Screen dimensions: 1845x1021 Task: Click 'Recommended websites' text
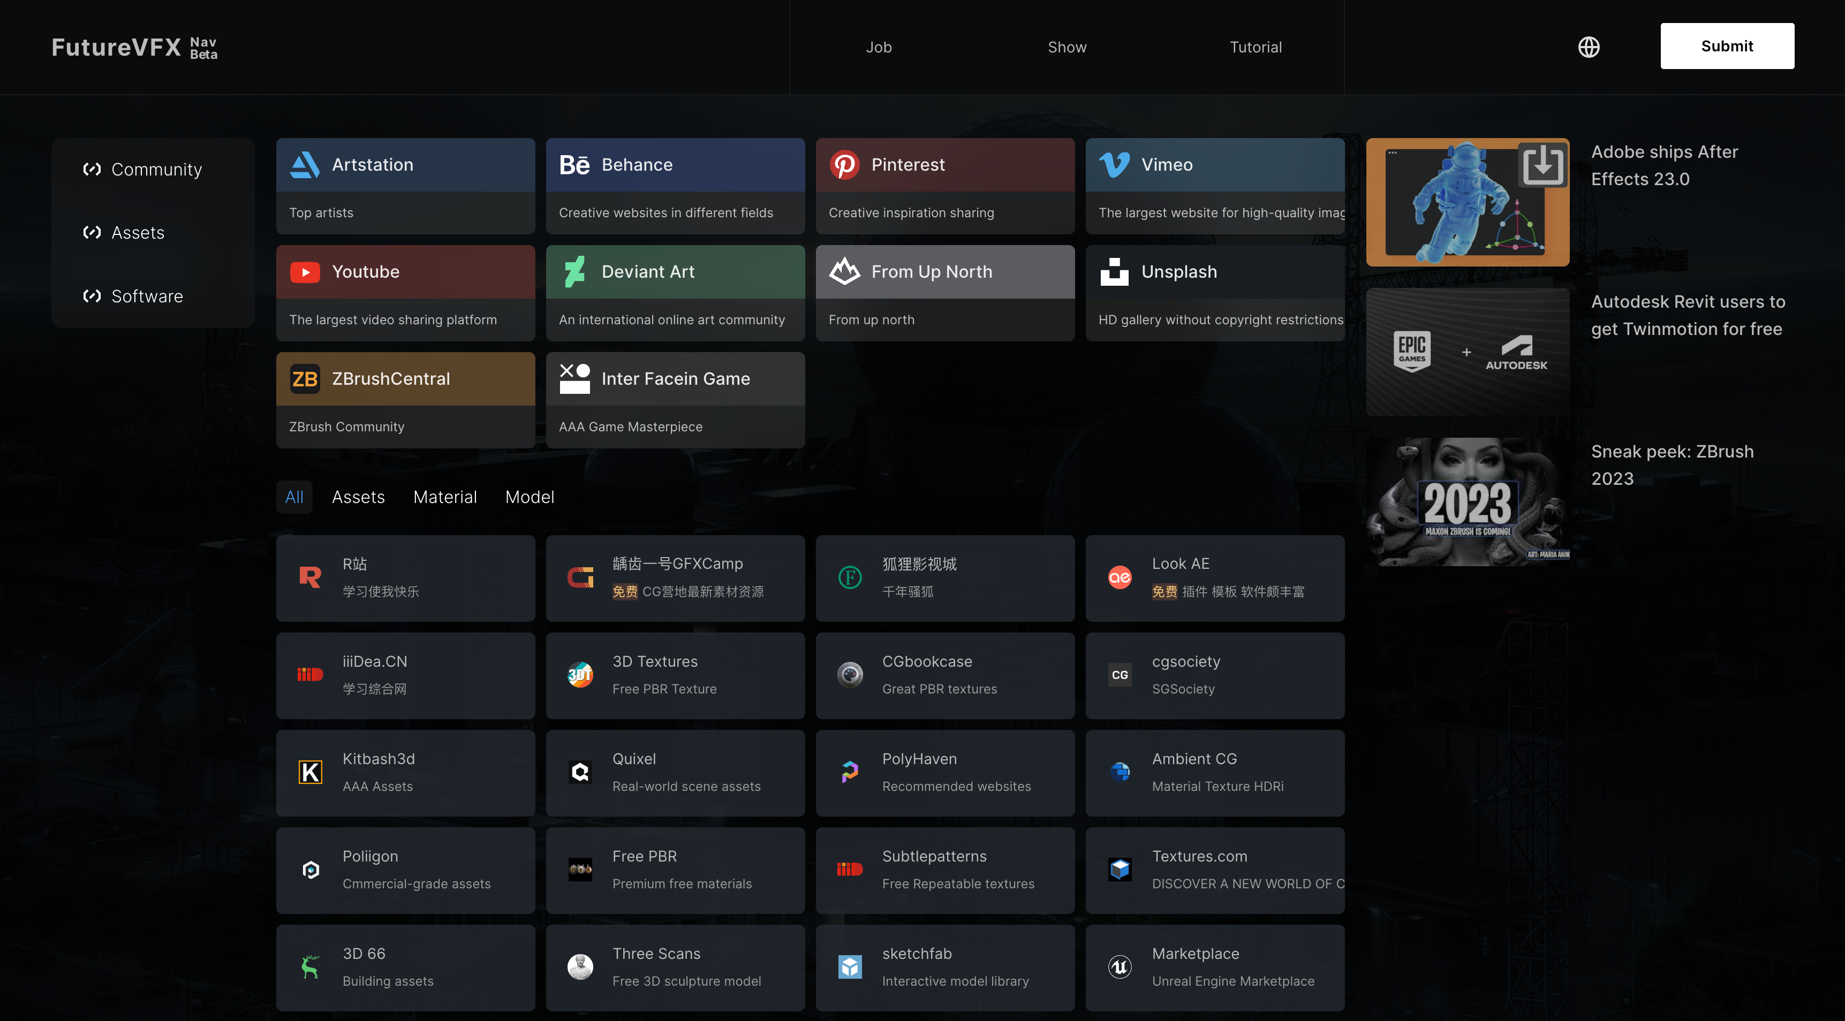click(956, 786)
